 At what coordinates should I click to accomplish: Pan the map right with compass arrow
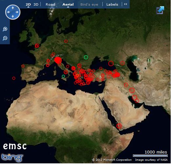coord(17,12)
